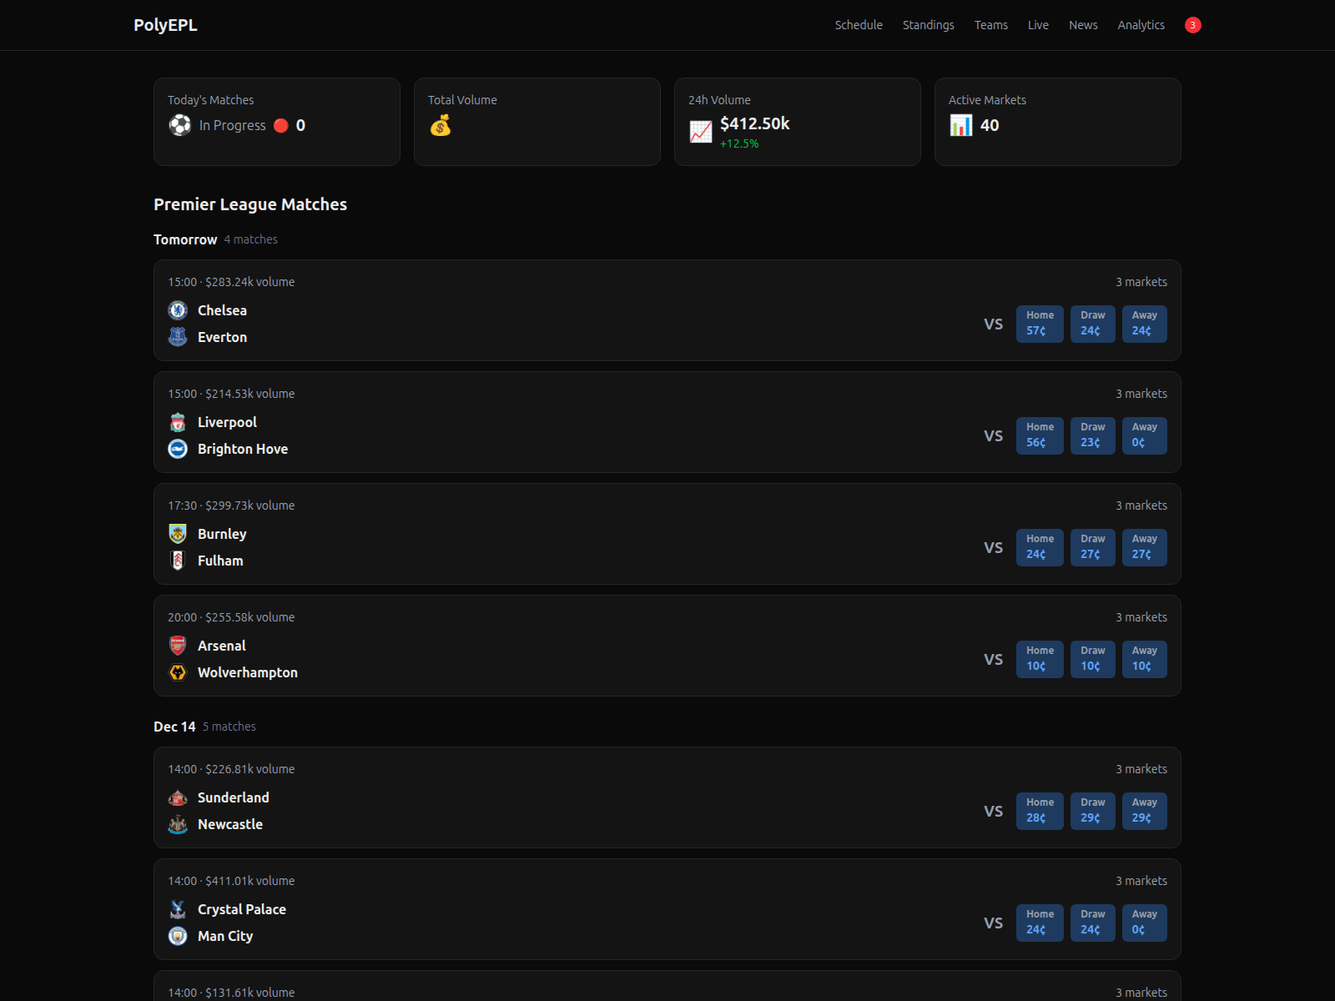Viewport: 1335px width, 1001px height.
Task: Click 'Premier League Matches' heading
Action: (x=250, y=204)
